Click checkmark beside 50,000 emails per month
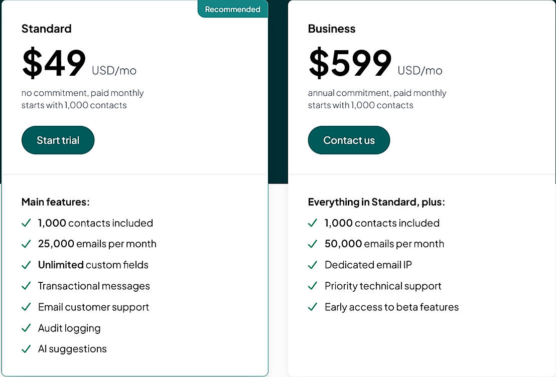The width and height of the screenshot is (556, 377). tap(313, 244)
